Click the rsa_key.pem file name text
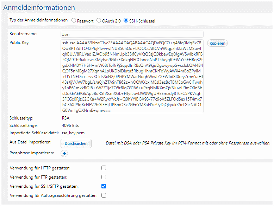Screen dimensions: 274x206 point(73,133)
